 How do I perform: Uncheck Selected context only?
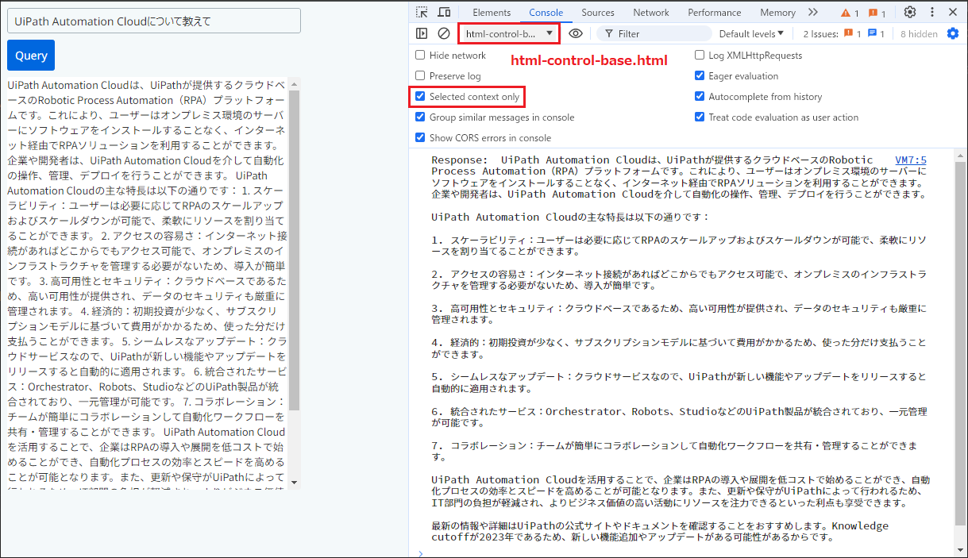(420, 97)
